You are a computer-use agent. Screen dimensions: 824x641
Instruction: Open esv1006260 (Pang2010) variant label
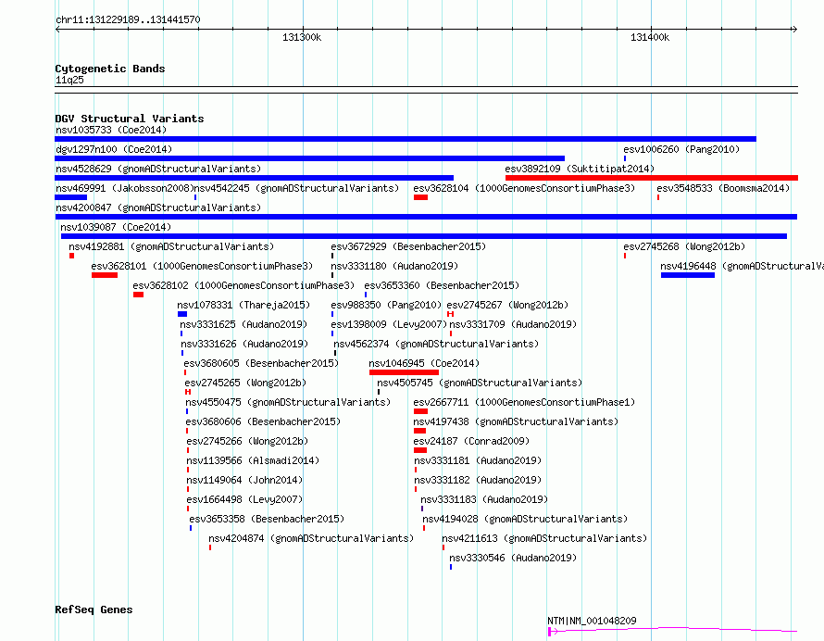pos(681,149)
